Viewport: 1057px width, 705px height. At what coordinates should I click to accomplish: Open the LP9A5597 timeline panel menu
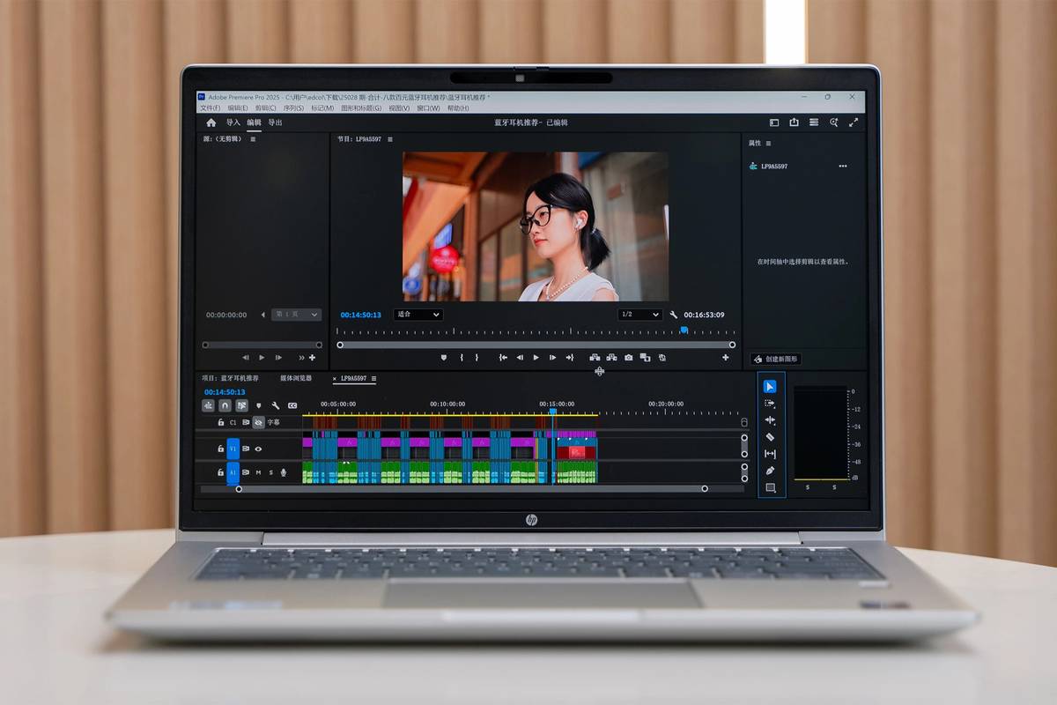373,378
